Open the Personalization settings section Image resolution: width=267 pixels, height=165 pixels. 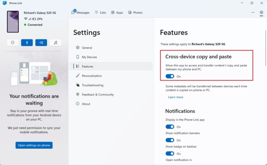pyautogui.click(x=111, y=76)
